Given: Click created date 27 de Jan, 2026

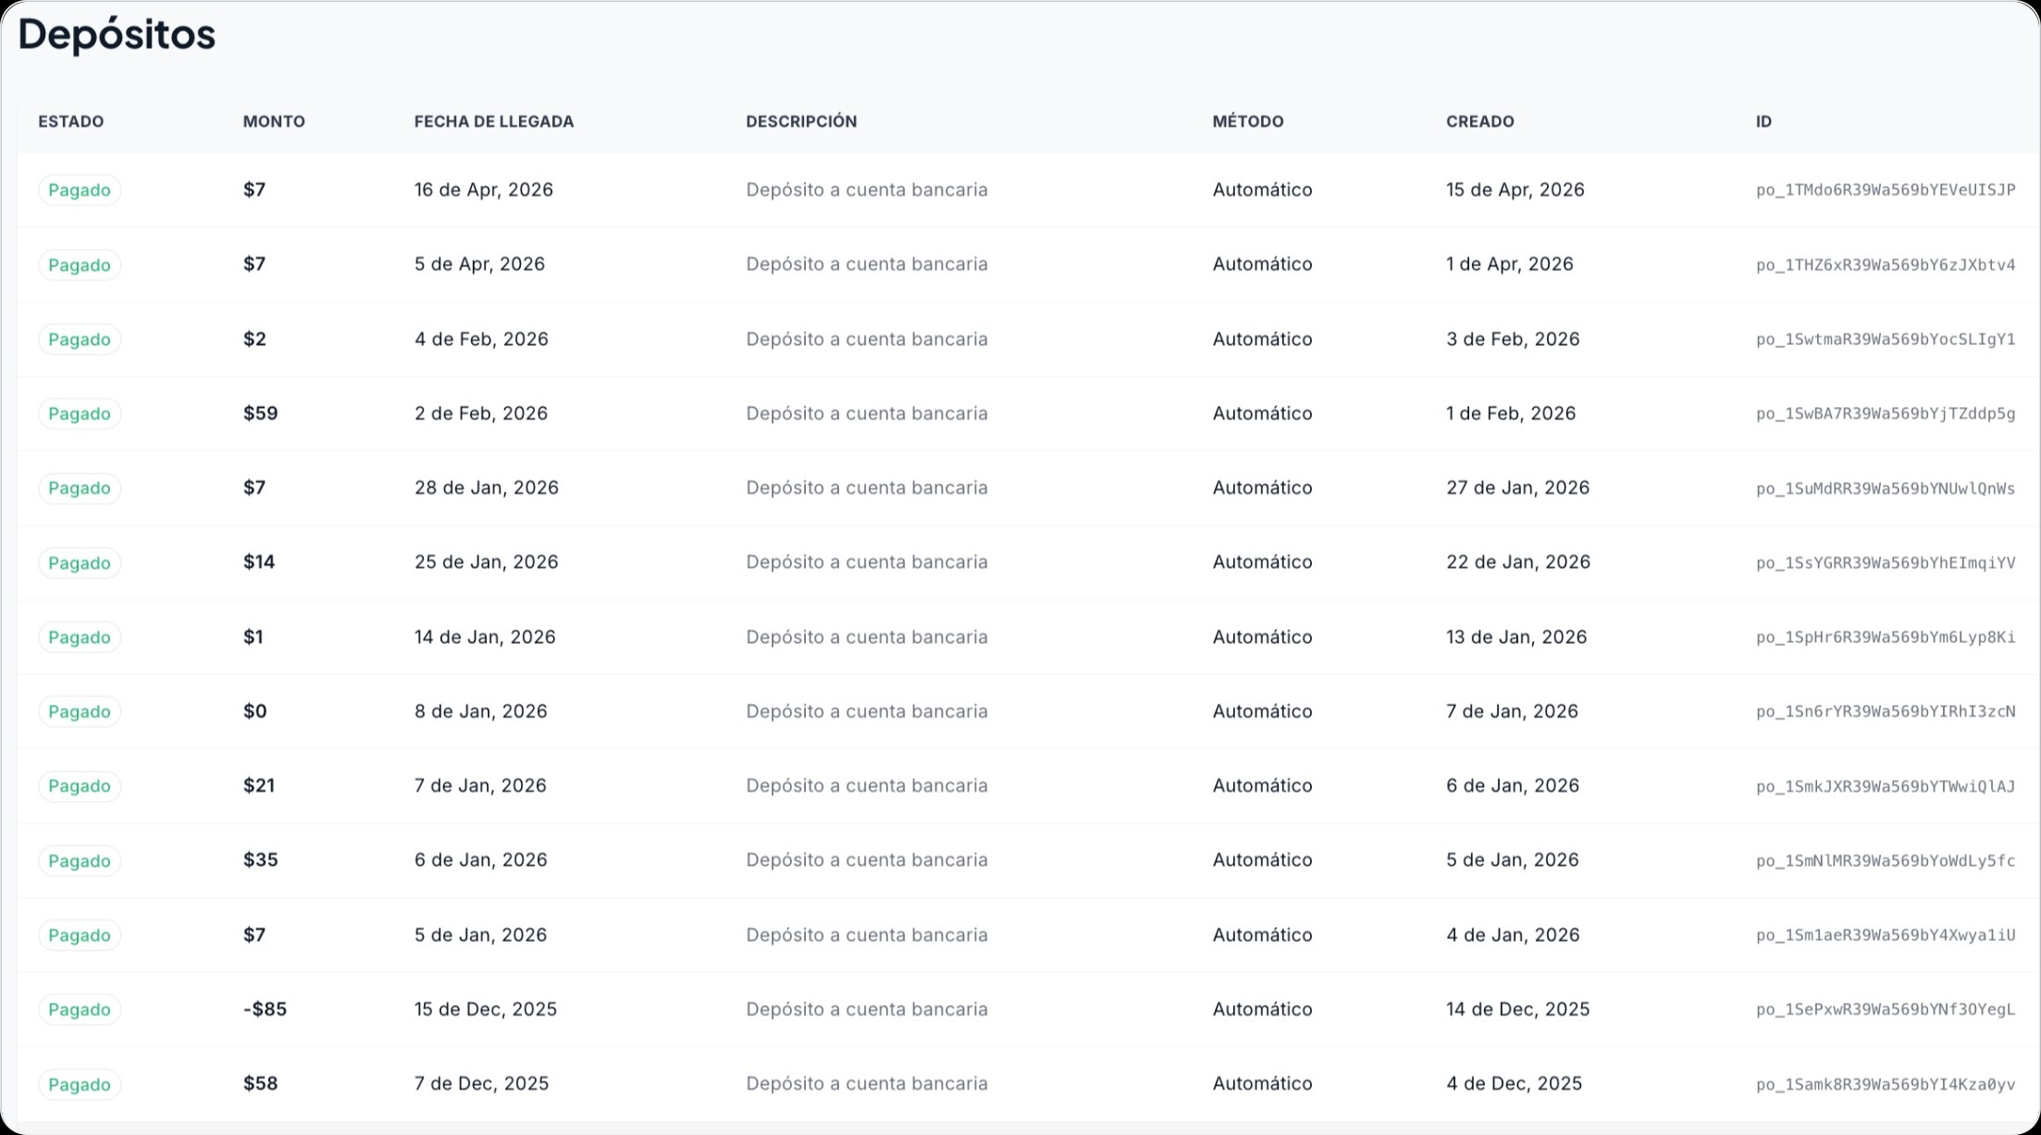Looking at the screenshot, I should [x=1518, y=487].
